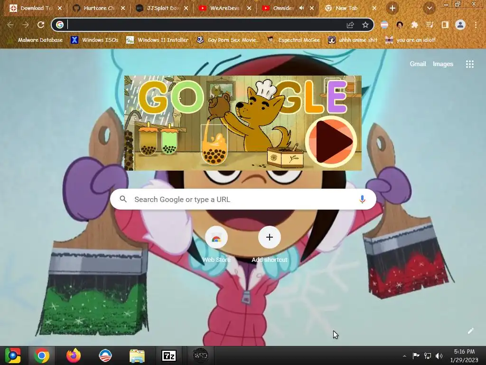Click the search magnifier icon
The image size is (486, 365).
[x=123, y=199]
